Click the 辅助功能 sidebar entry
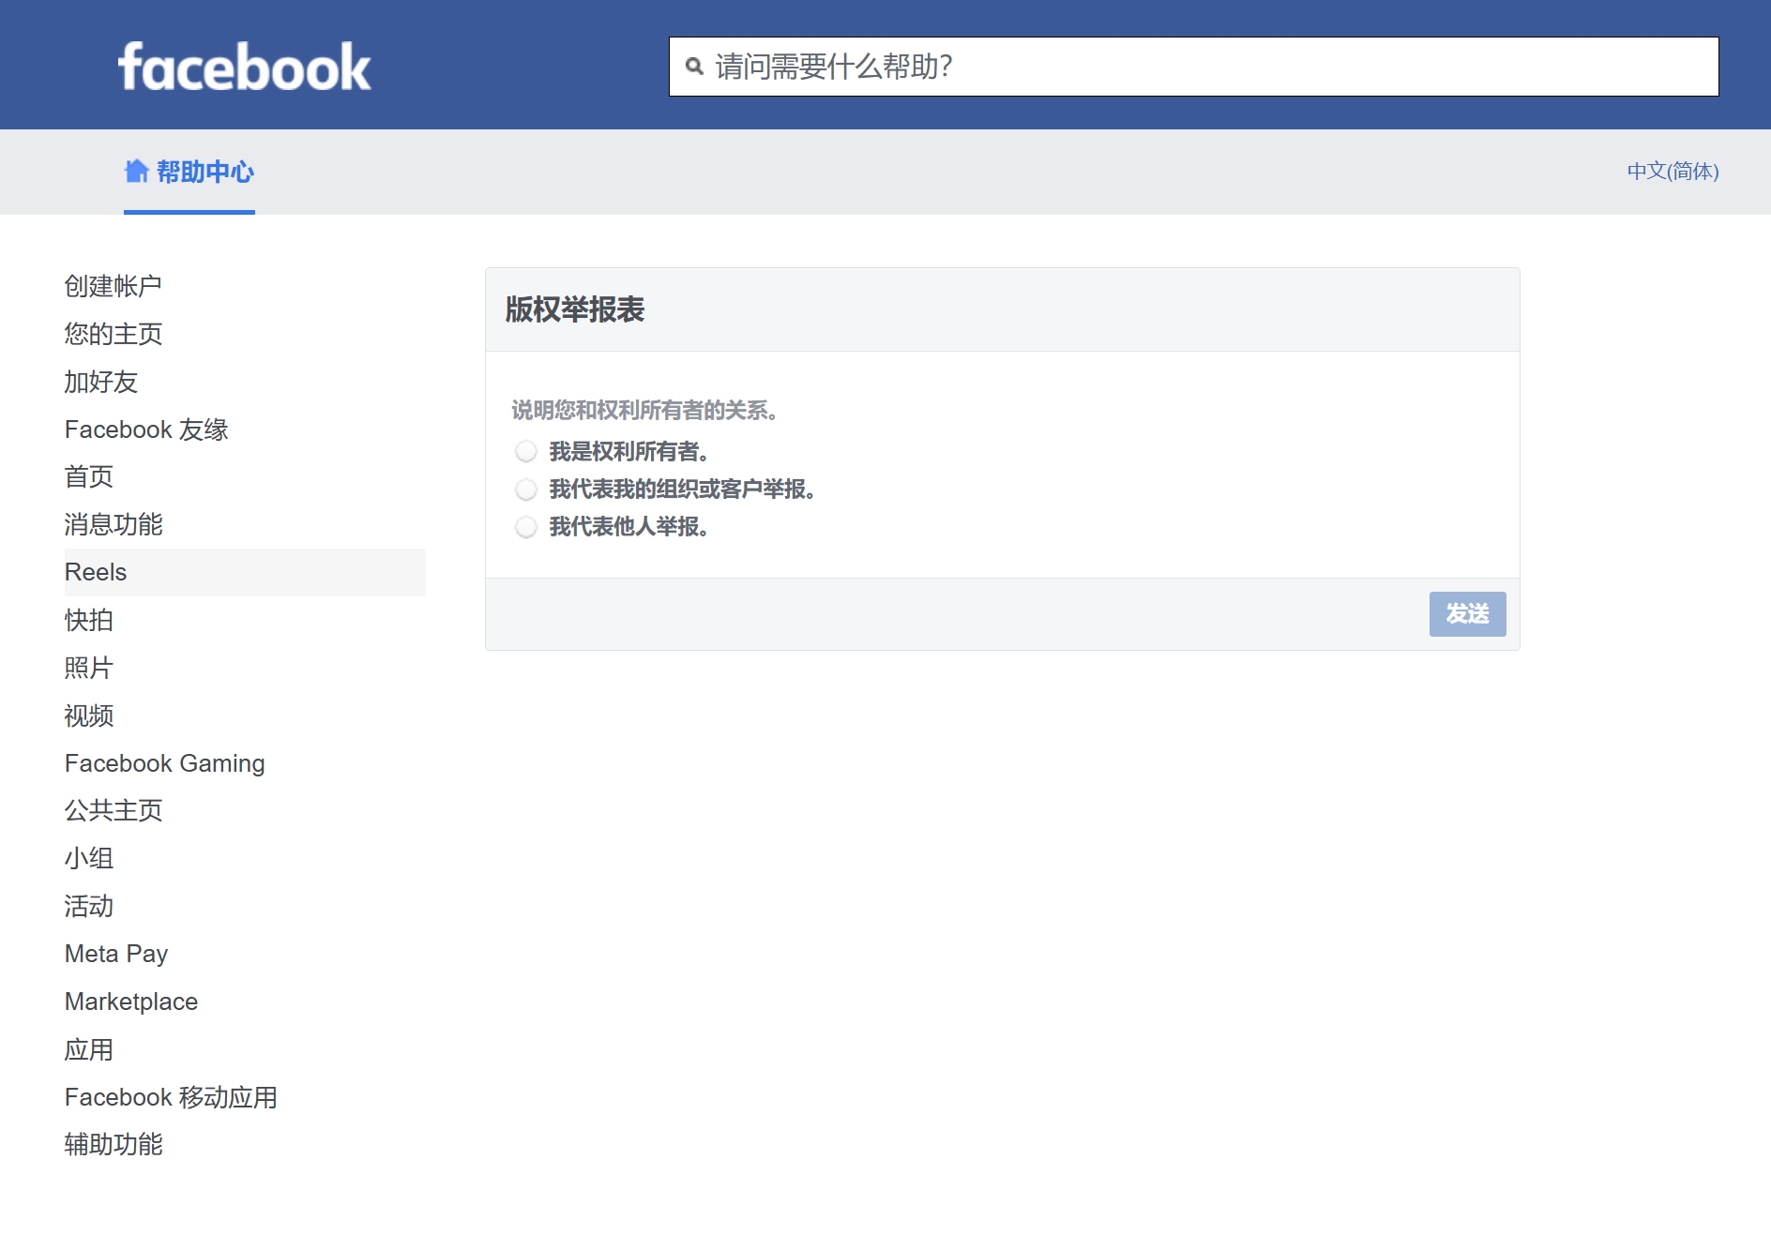The image size is (1771, 1235). (114, 1145)
